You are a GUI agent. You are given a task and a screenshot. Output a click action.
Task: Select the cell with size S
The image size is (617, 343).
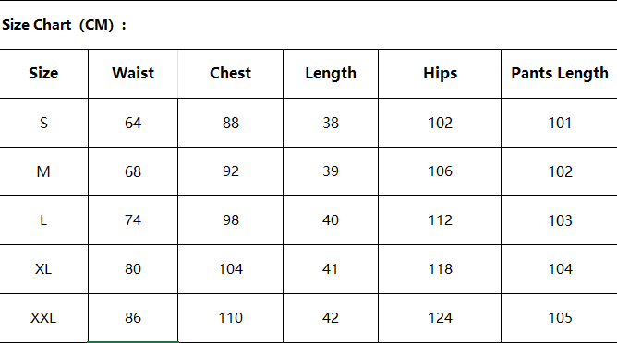(x=43, y=123)
